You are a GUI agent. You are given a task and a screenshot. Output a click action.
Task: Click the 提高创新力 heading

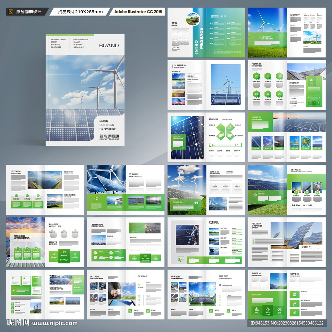tap(97, 225)
